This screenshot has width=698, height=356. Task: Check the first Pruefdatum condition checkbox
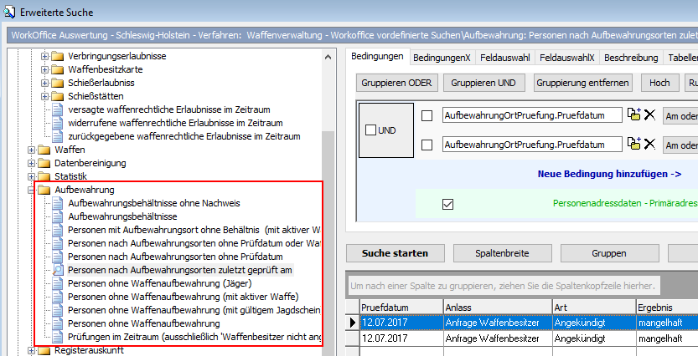427,115
